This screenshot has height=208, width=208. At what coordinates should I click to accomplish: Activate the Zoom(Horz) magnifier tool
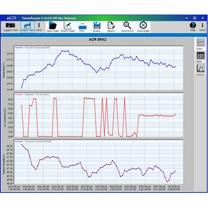point(127,25)
